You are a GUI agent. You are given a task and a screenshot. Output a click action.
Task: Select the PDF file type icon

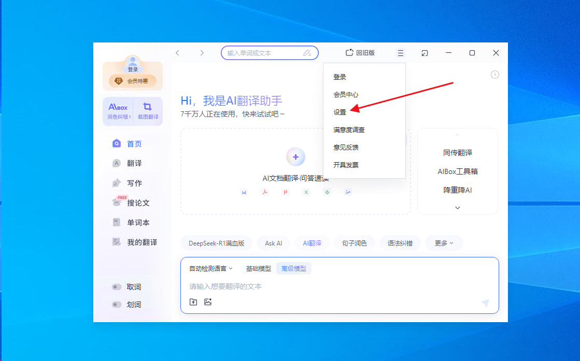(x=265, y=192)
